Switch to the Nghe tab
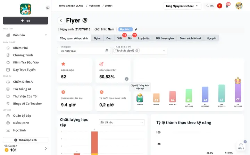The image size is (250, 155). (x=97, y=38)
